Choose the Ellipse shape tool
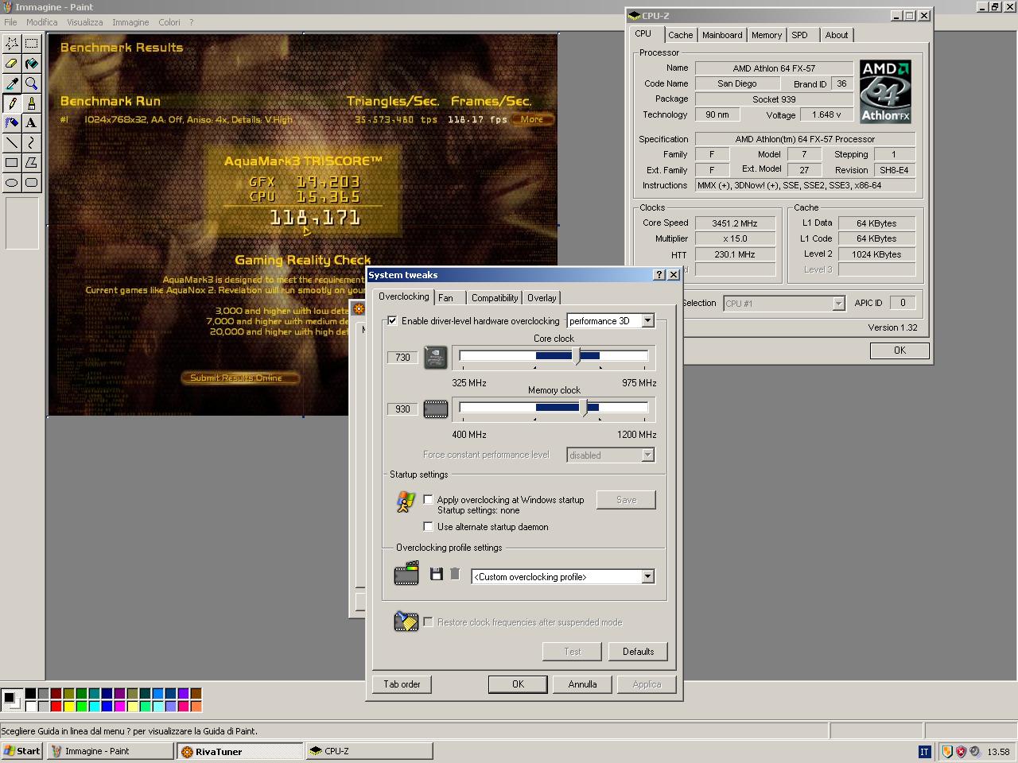This screenshot has height=763, width=1018. pyautogui.click(x=12, y=183)
